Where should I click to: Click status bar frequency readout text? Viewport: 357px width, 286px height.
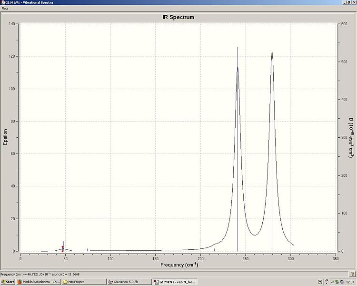click(40, 274)
